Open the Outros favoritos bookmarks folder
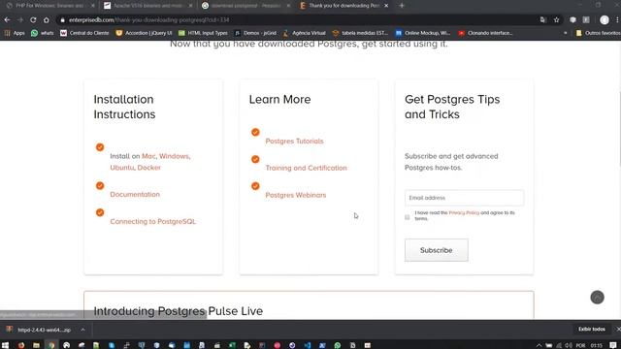 pyautogui.click(x=598, y=33)
